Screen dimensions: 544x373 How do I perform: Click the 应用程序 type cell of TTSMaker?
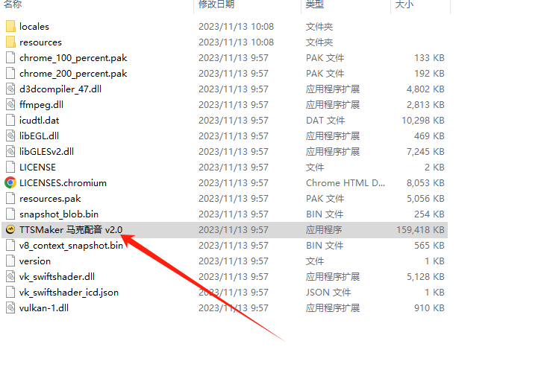pyautogui.click(x=324, y=230)
